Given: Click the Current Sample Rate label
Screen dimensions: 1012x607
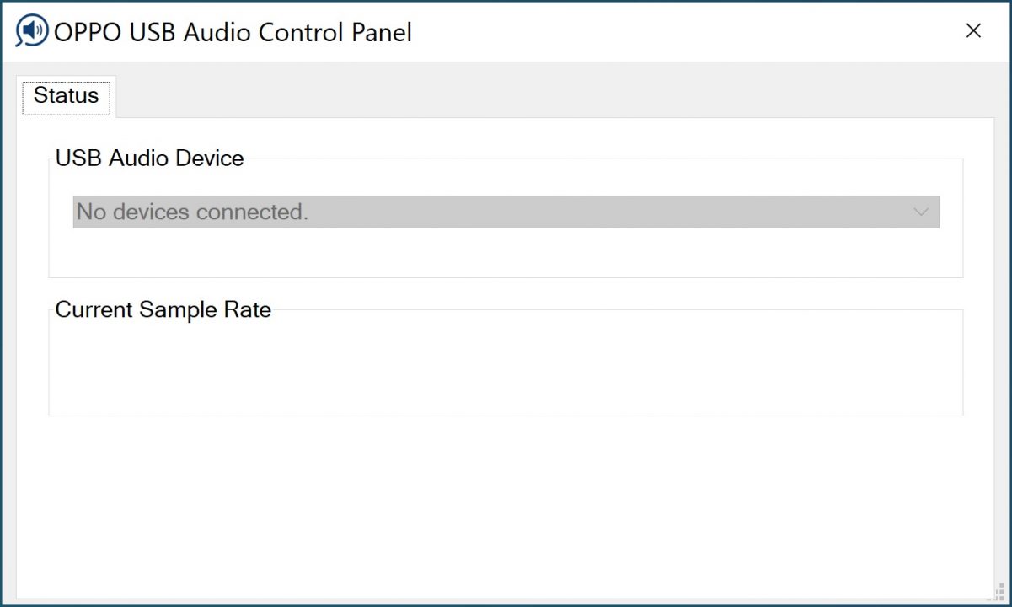Looking at the screenshot, I should [x=163, y=309].
